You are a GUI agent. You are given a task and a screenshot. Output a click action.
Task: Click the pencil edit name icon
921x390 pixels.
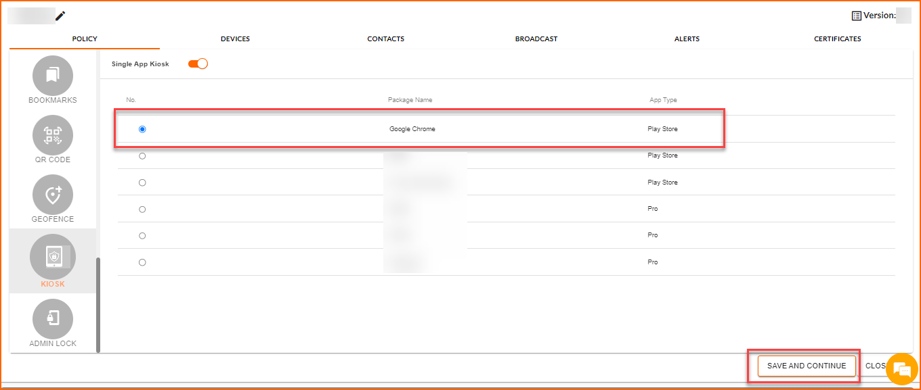(60, 16)
